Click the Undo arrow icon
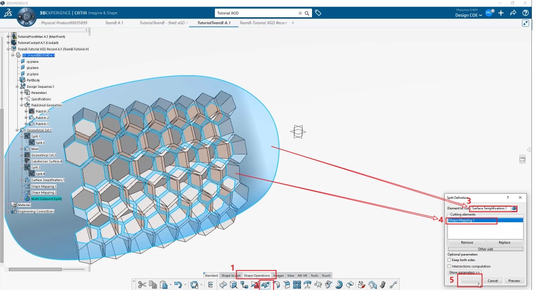Screen dimensions: 533x290 178,284
